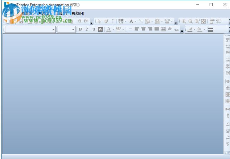The height and width of the screenshot is (159, 230).
Task: Select the RFID encoder tool
Action: 167,21
